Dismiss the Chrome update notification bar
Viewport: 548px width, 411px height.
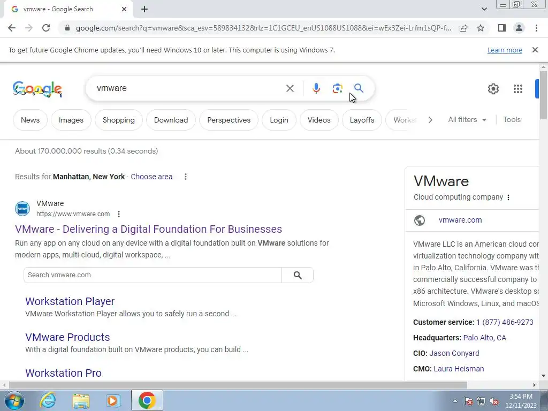point(535,50)
